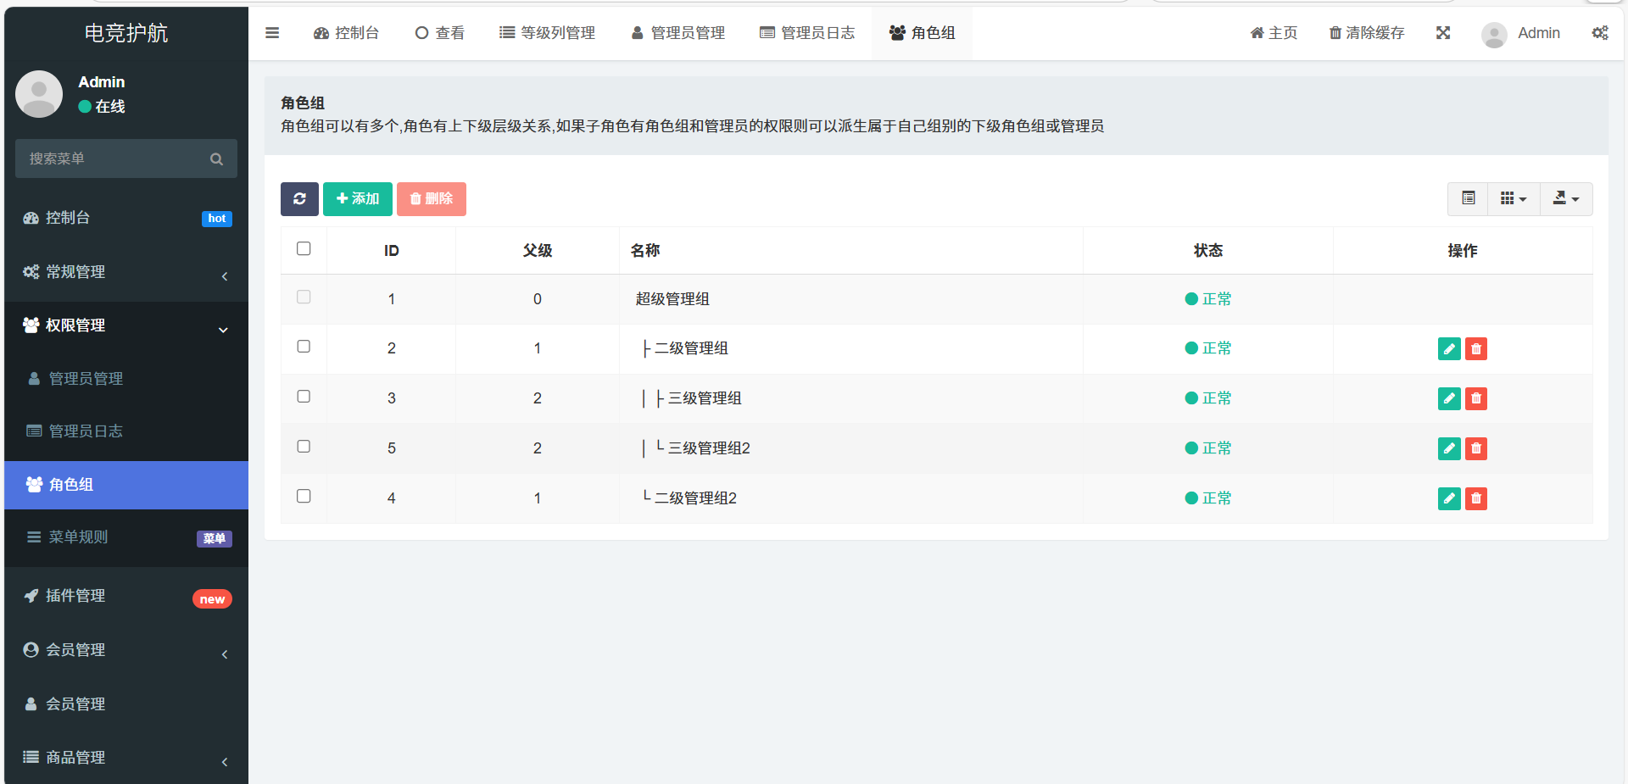
Task: Click the search magnifier icon in sidebar
Action: pyautogui.click(x=216, y=159)
